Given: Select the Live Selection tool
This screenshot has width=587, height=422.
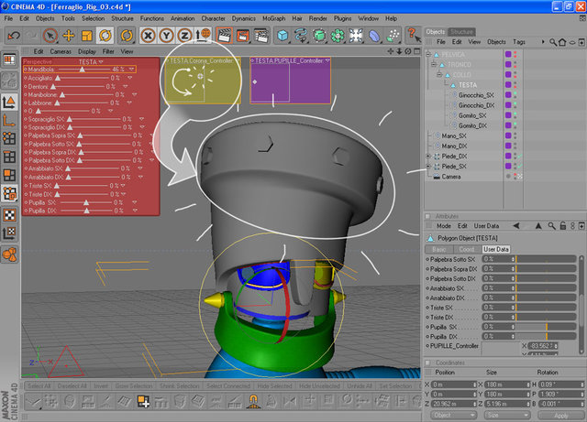Looking at the screenshot, I should pyautogui.click(x=50, y=36).
